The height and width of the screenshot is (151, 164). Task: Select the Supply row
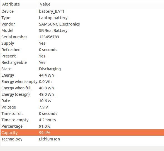(x=82, y=43)
